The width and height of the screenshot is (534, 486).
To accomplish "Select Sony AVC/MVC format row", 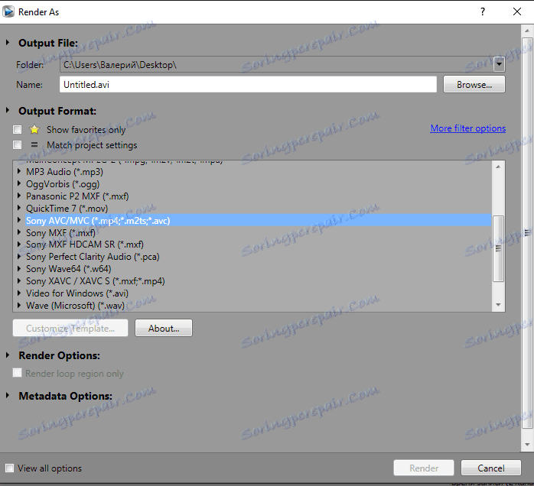I will tap(258, 220).
